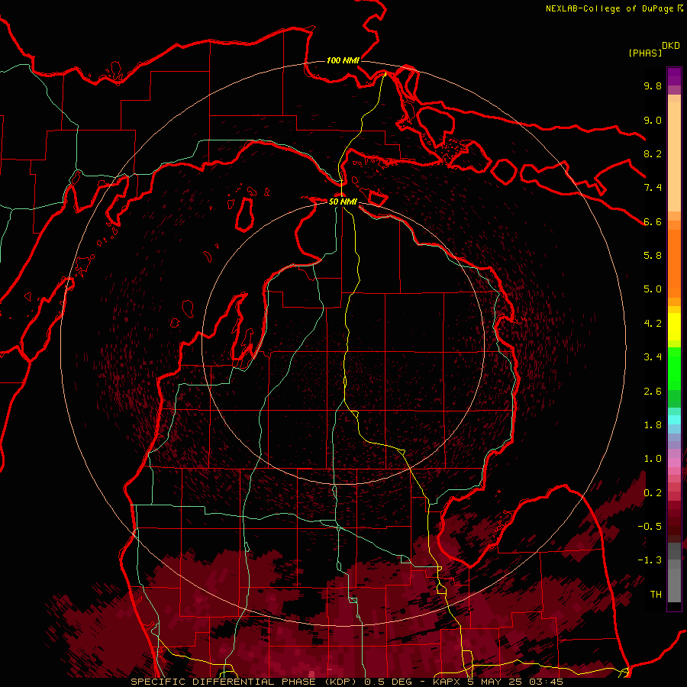Click the 3.4 value on the color scale
The height and width of the screenshot is (687, 687).
[x=653, y=357]
